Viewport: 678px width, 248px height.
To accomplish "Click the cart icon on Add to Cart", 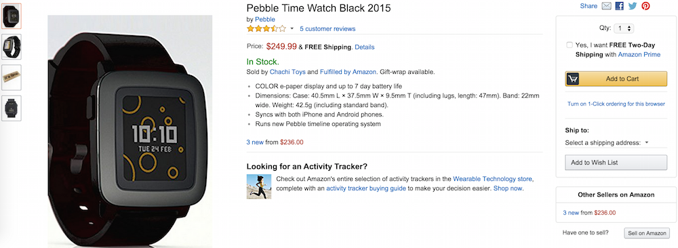I will 572,79.
